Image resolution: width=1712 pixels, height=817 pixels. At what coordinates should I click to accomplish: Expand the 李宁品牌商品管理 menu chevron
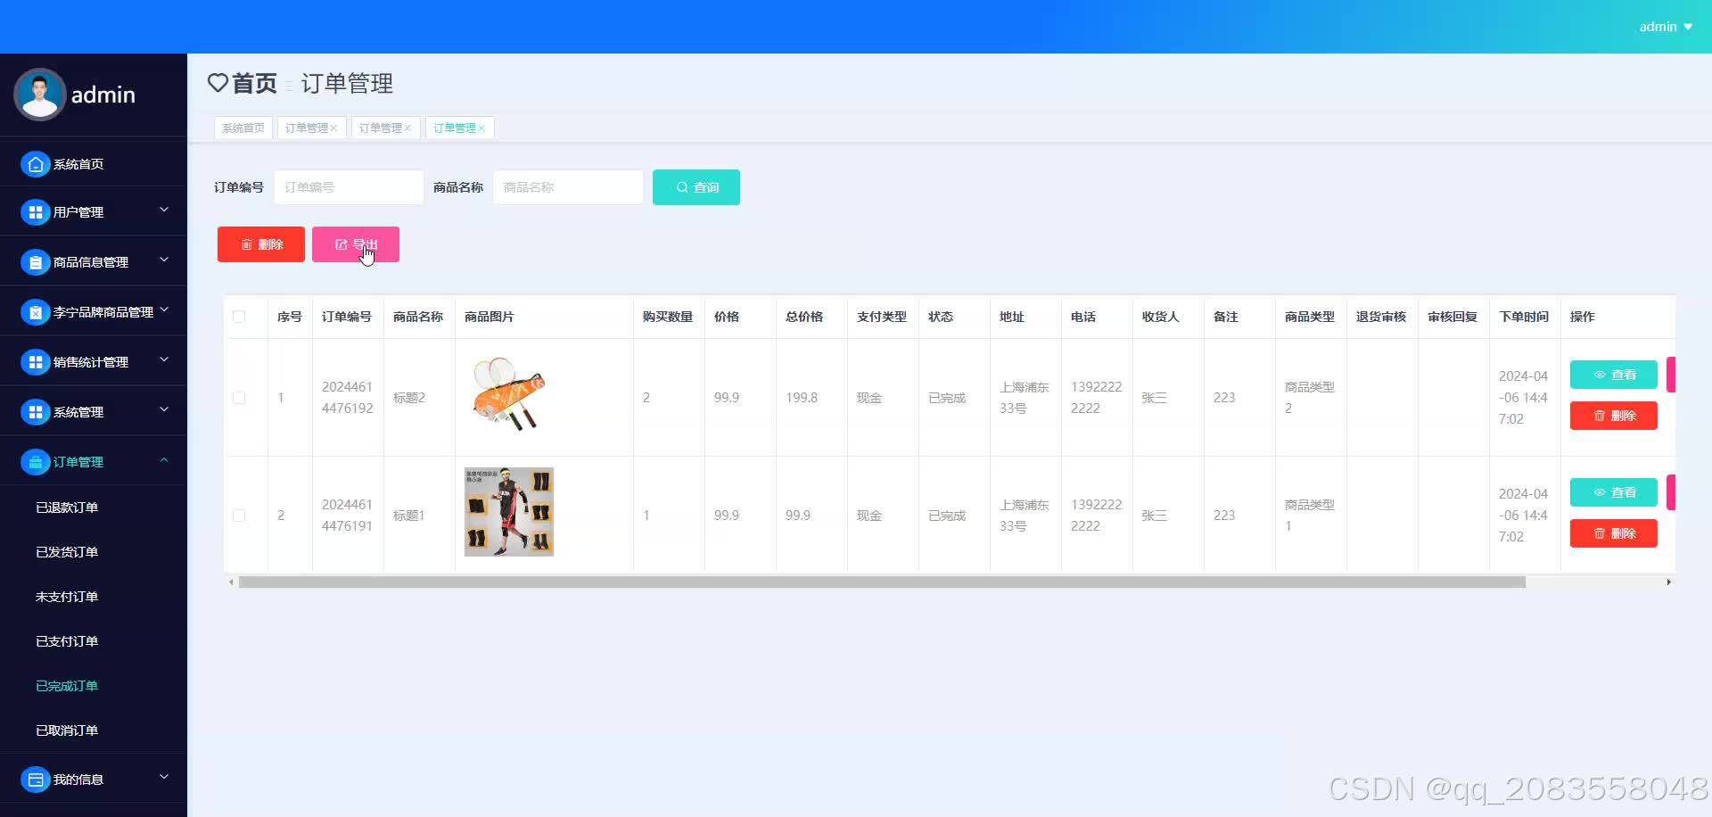[x=164, y=309]
